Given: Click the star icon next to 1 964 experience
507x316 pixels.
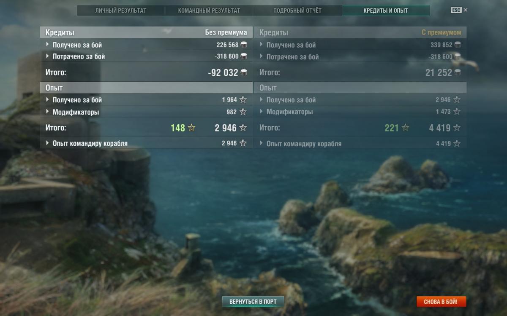Looking at the screenshot, I should (x=243, y=100).
